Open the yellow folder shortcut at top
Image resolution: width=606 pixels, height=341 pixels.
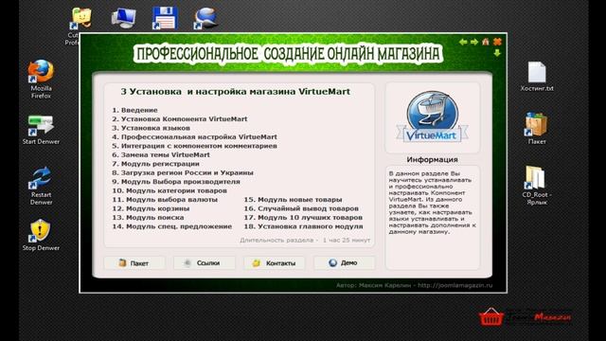click(x=80, y=18)
